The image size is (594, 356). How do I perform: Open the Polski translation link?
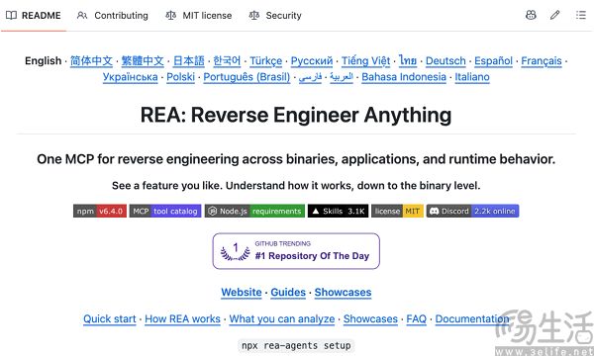[181, 77]
